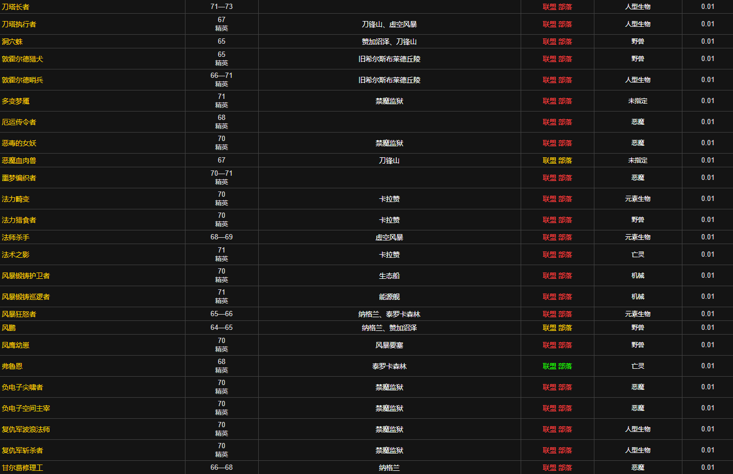Select the 恶毒的女妖 link
733x474 pixels.
point(19,143)
